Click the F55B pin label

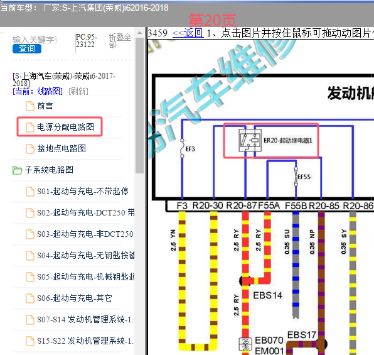(x=296, y=205)
